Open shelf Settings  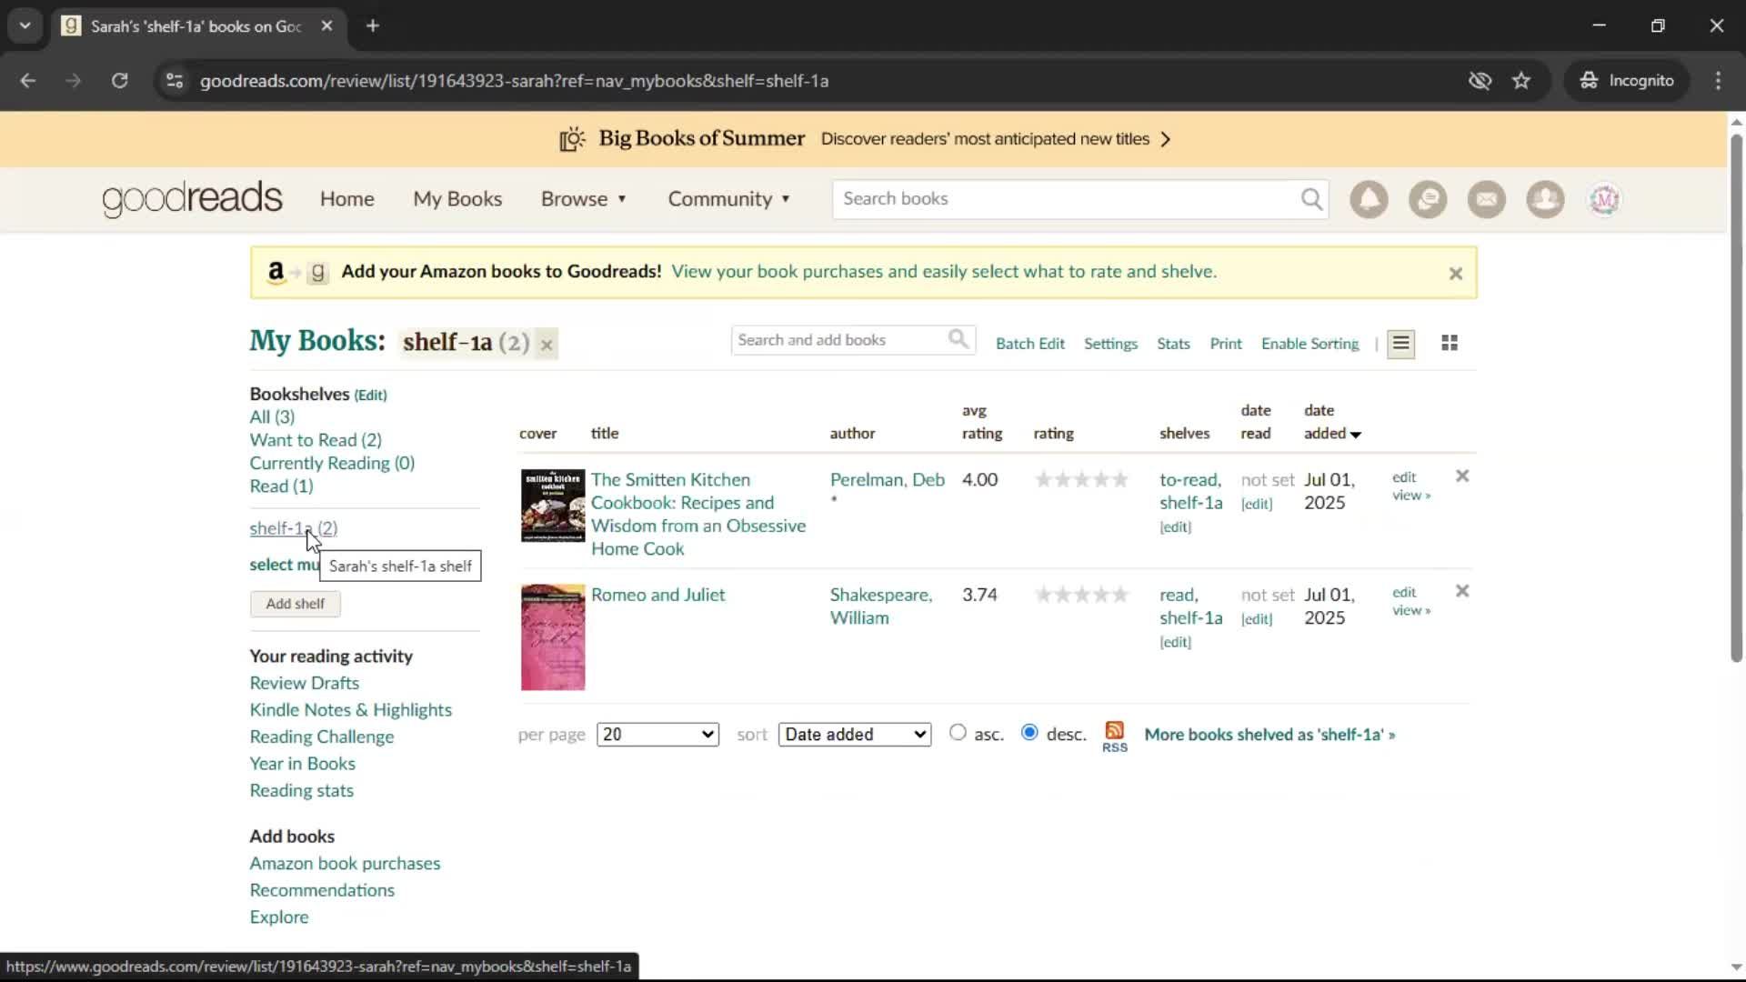tap(1110, 344)
